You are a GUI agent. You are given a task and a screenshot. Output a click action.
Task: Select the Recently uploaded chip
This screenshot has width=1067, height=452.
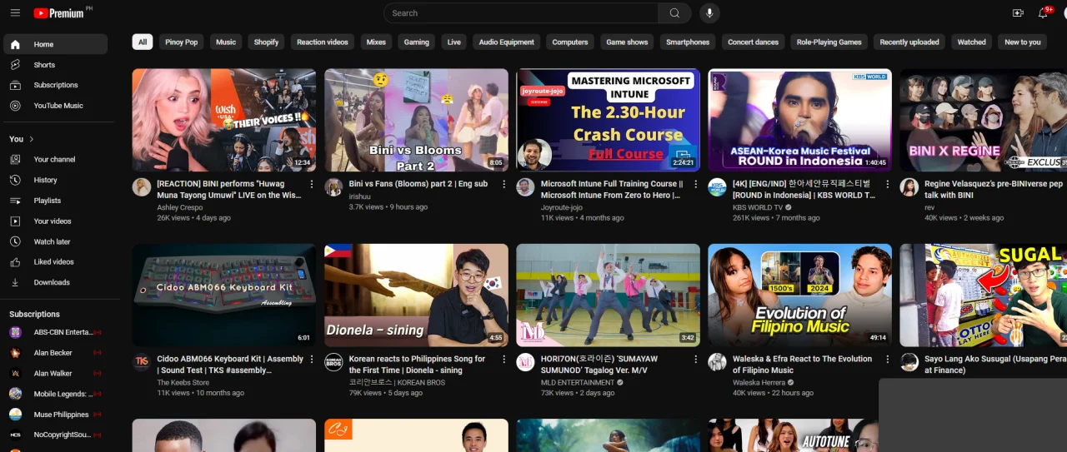(909, 42)
